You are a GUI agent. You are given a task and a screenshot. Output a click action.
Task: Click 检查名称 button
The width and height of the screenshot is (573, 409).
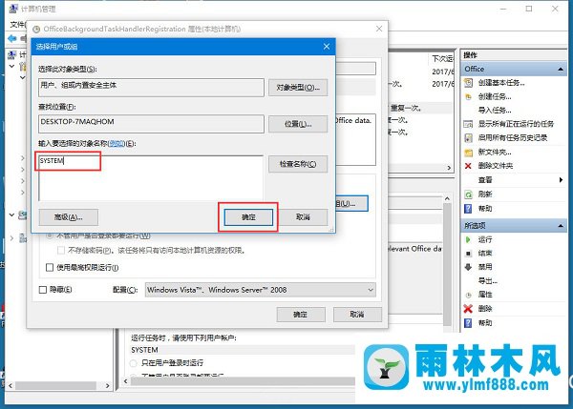pyautogui.click(x=298, y=164)
